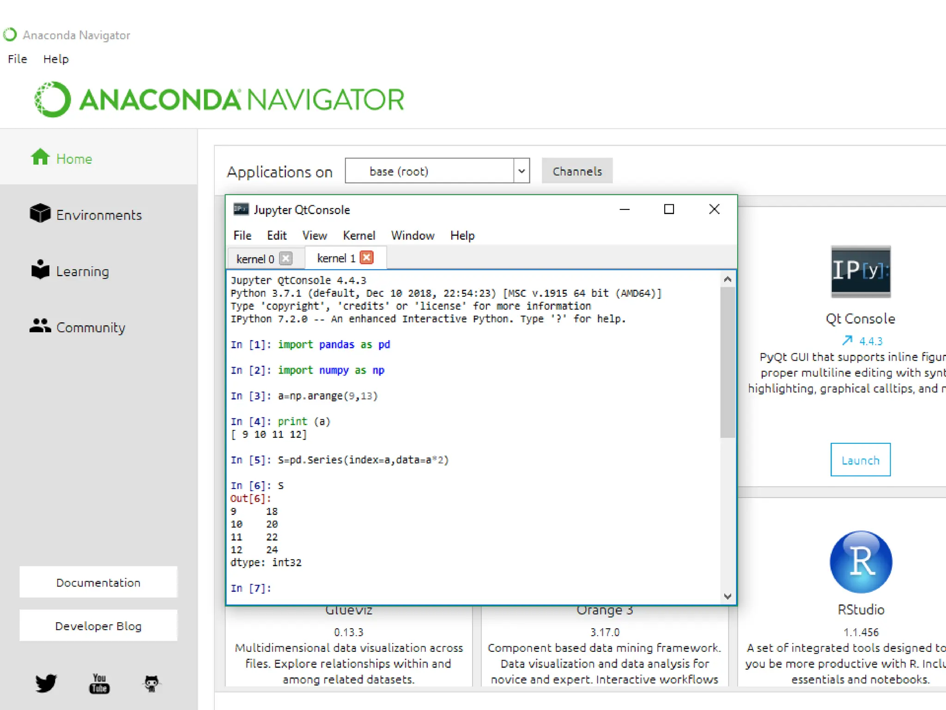The height and width of the screenshot is (710, 946).
Task: Minimize the Jupyter QtConsole window
Action: 625,209
